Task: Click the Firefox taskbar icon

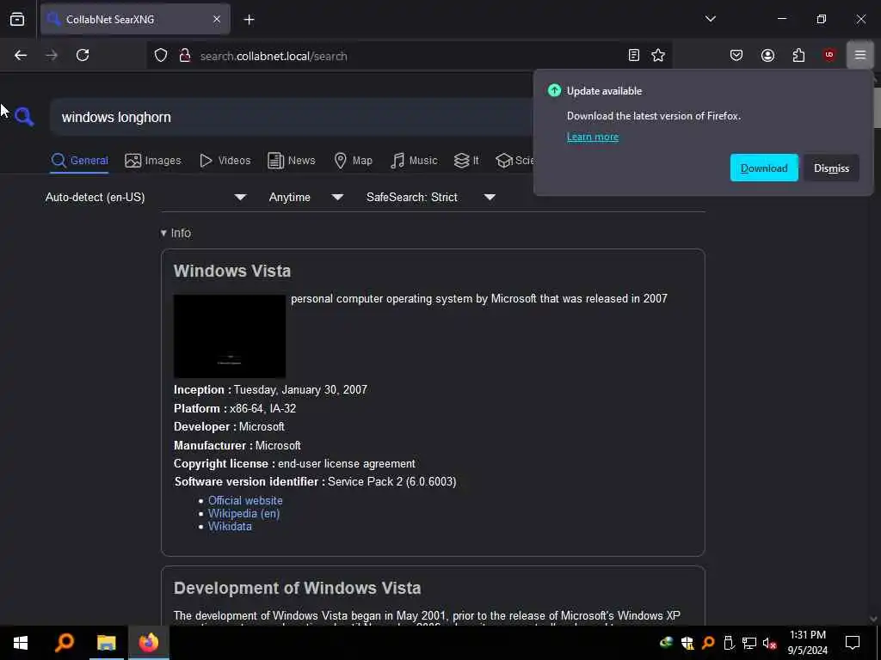Action: coord(149,643)
